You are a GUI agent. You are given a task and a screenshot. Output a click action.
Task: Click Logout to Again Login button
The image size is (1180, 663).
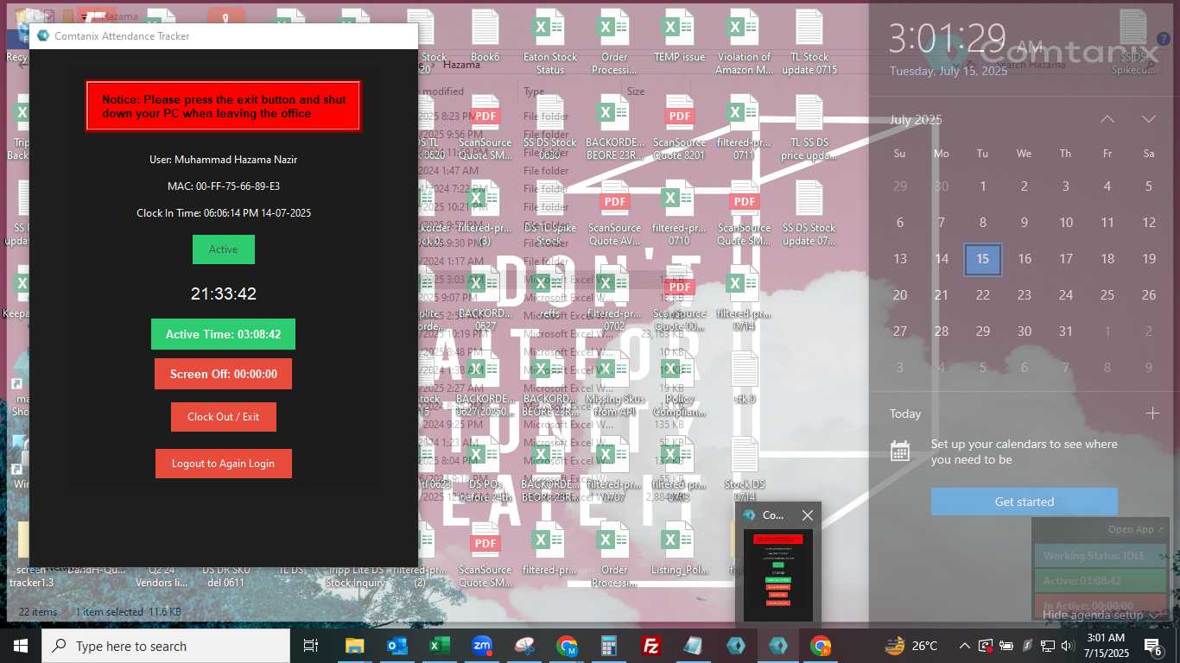click(x=223, y=464)
